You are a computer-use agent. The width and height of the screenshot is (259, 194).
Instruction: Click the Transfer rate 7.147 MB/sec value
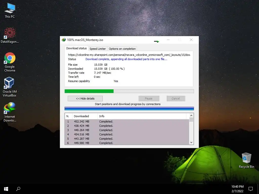pyautogui.click(x=103, y=73)
